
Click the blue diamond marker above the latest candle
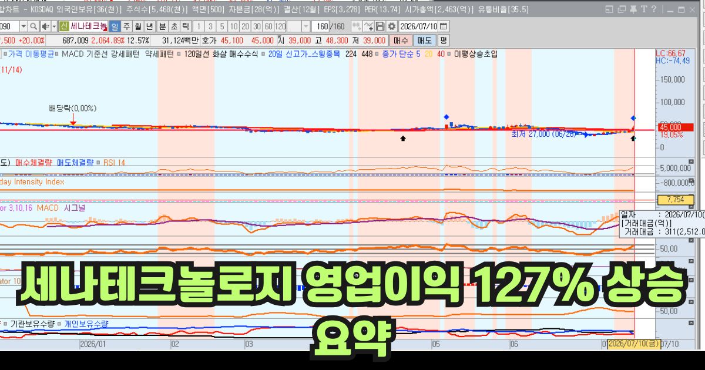(633, 118)
